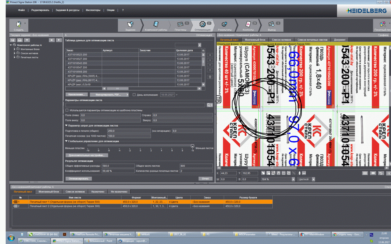The width and height of the screenshot is (391, 244).
Task: Click the print icon in browser panel
Action: pos(20,40)
